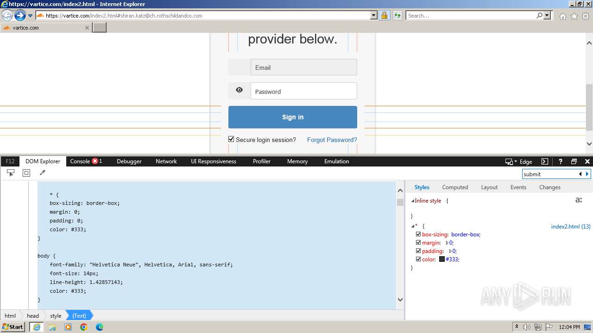Open the index2.html (13) source link
This screenshot has height=333, width=593.
tap(571, 227)
